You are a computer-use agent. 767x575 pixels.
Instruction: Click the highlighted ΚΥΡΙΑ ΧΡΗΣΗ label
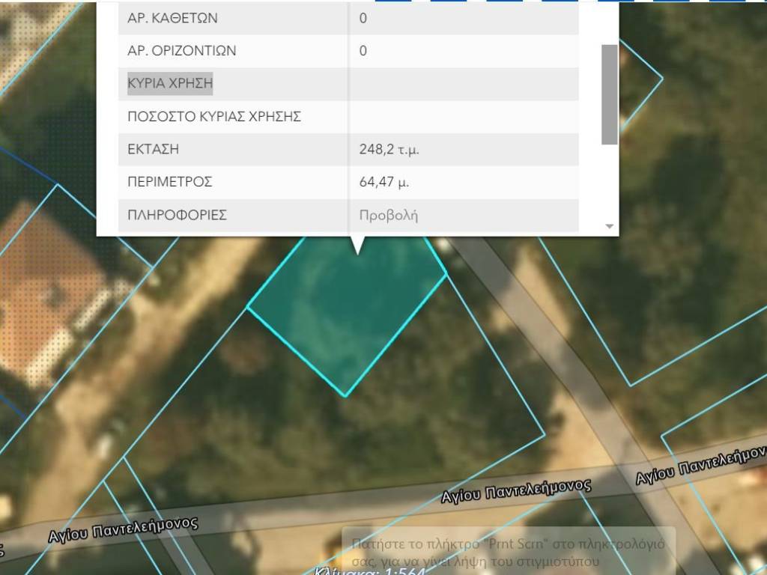170,84
